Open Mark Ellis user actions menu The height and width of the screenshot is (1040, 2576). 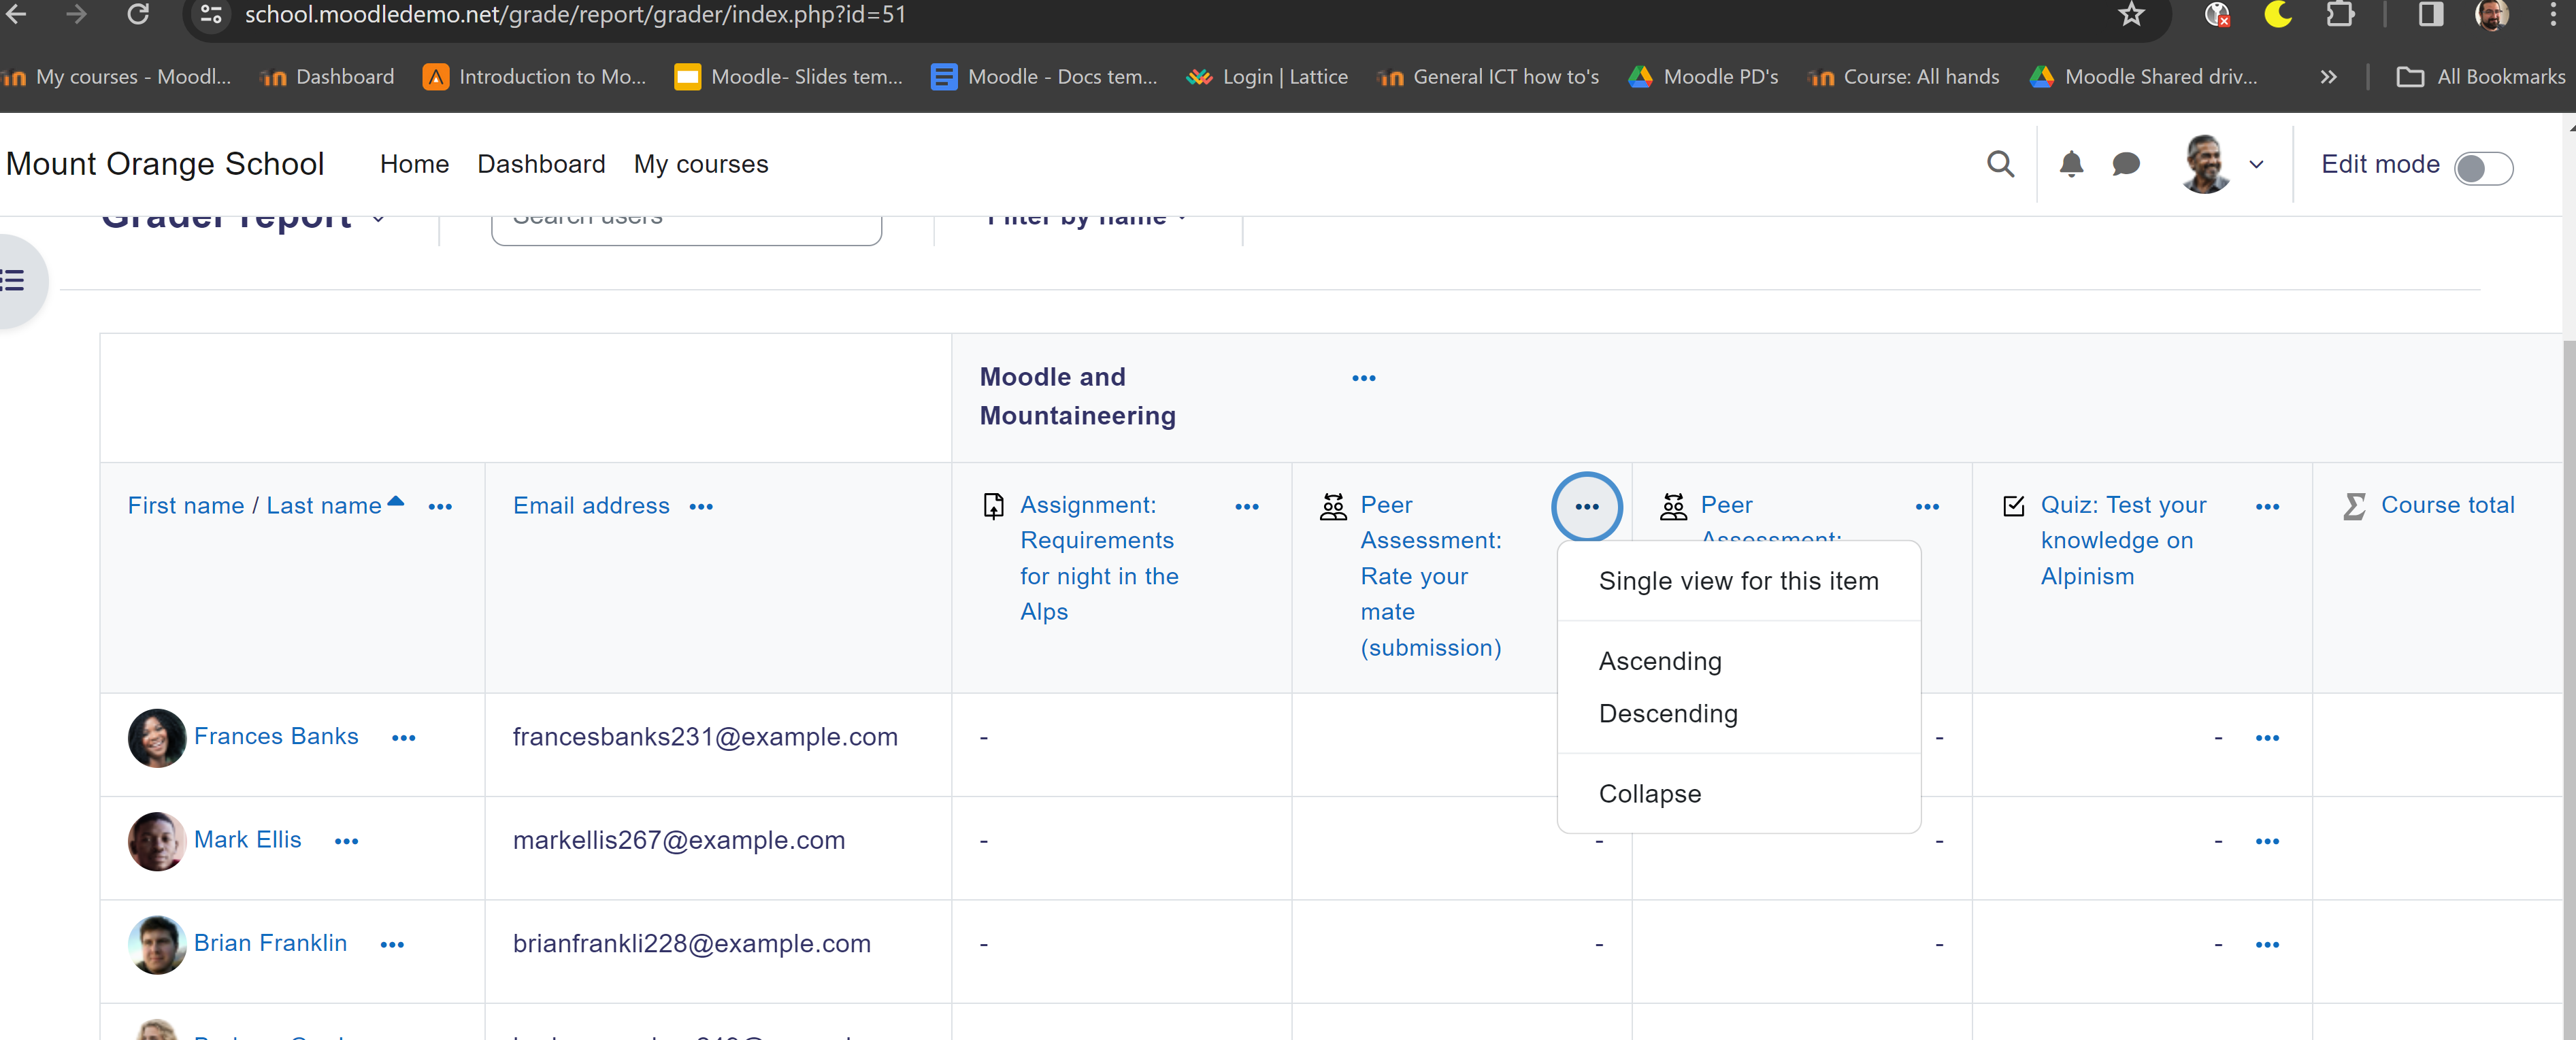coord(346,841)
